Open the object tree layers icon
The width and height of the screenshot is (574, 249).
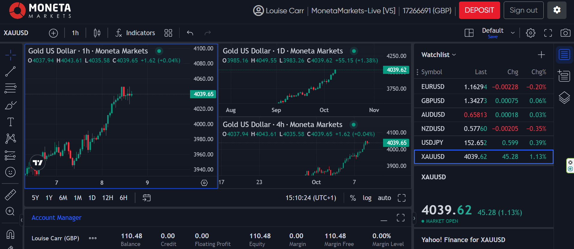pyautogui.click(x=564, y=98)
